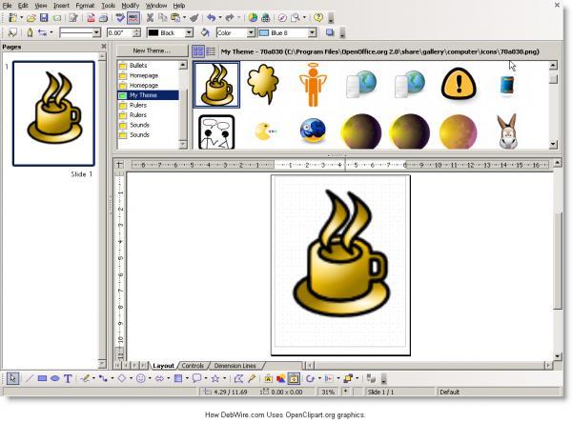Activate the Select arrow tool
572x424 pixels.
(x=12, y=378)
